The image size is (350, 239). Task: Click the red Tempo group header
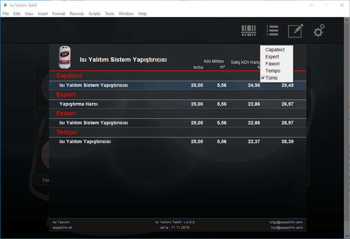(x=66, y=132)
